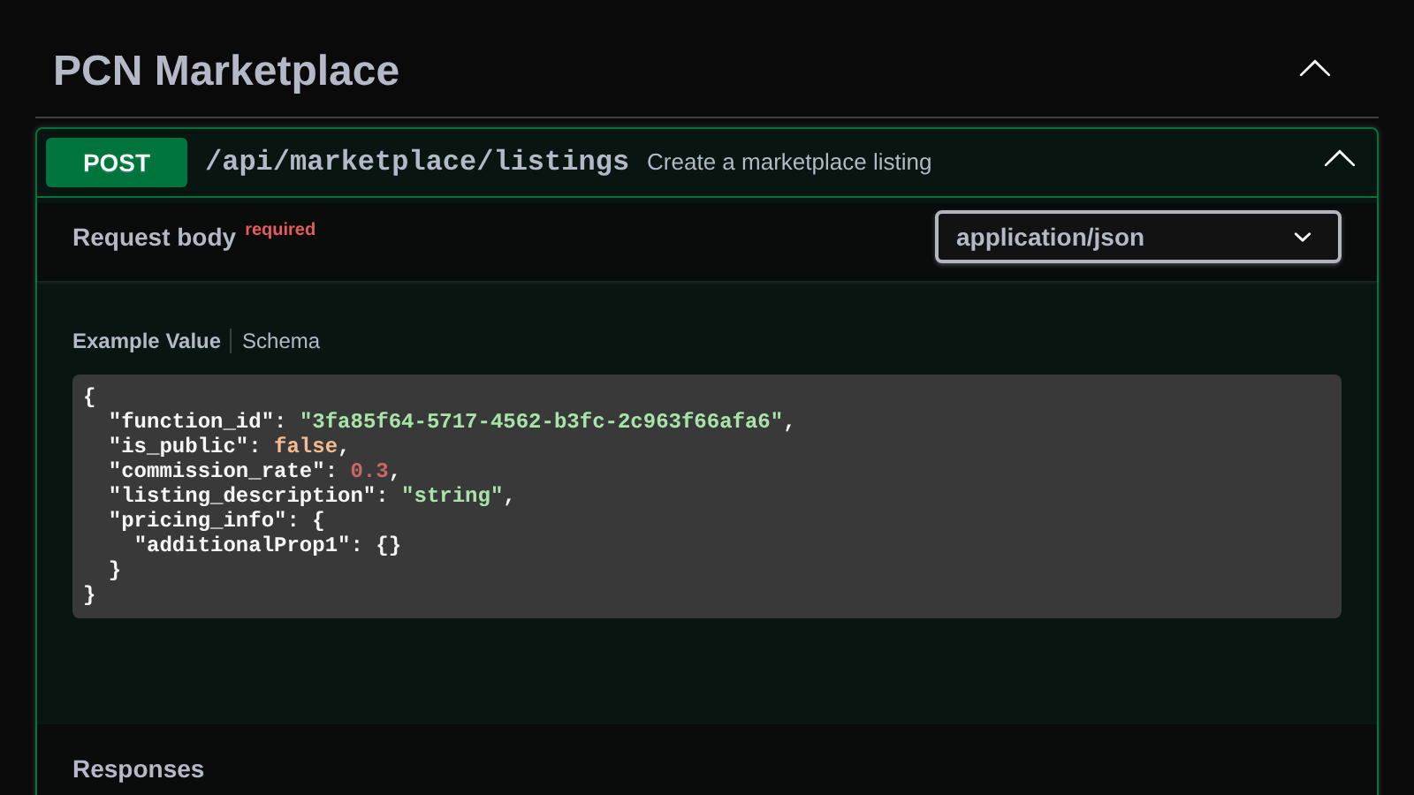
Task: Click the red required marker
Action: pos(280,229)
